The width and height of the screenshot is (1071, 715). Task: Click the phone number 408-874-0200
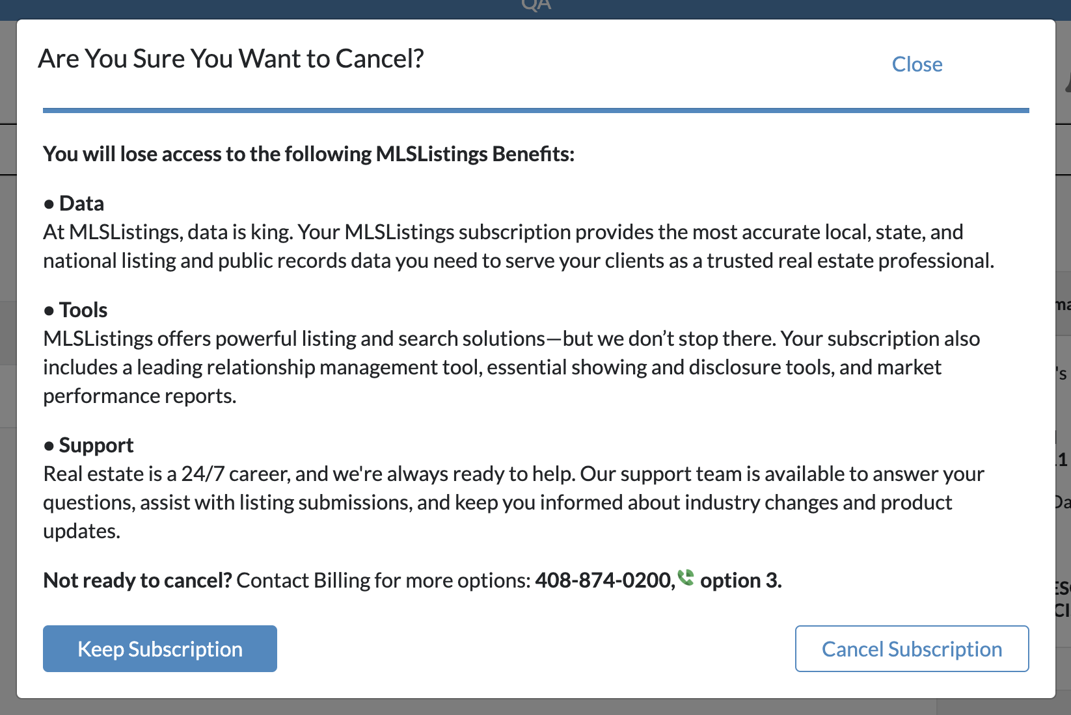[604, 580]
